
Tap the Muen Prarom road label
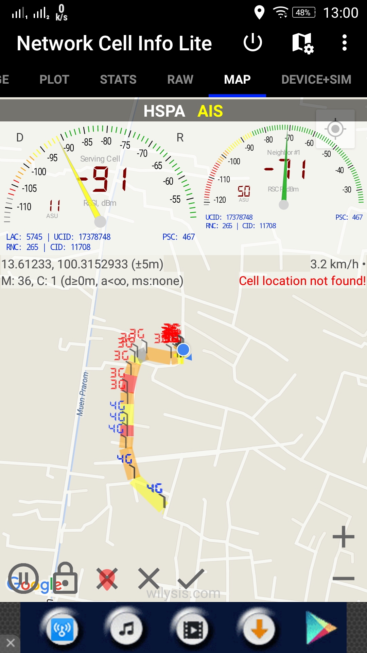pos(82,394)
